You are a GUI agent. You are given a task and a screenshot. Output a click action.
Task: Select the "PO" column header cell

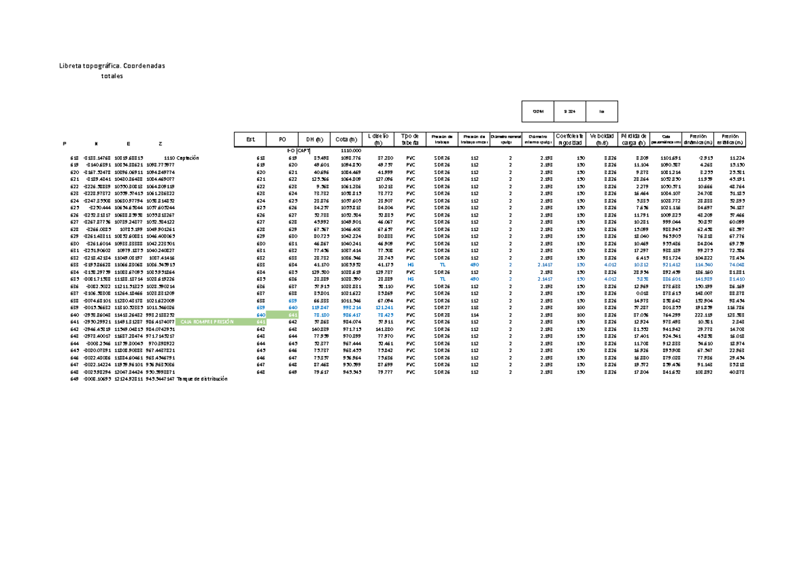pyautogui.click(x=282, y=139)
